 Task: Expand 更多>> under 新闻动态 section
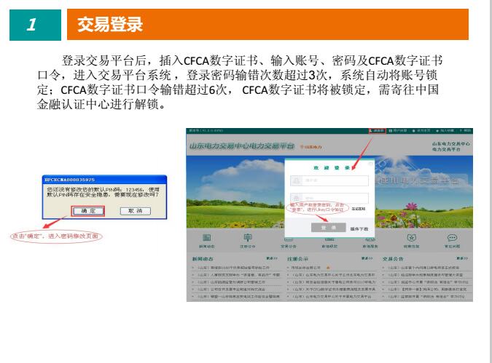pyautogui.click(x=271, y=258)
